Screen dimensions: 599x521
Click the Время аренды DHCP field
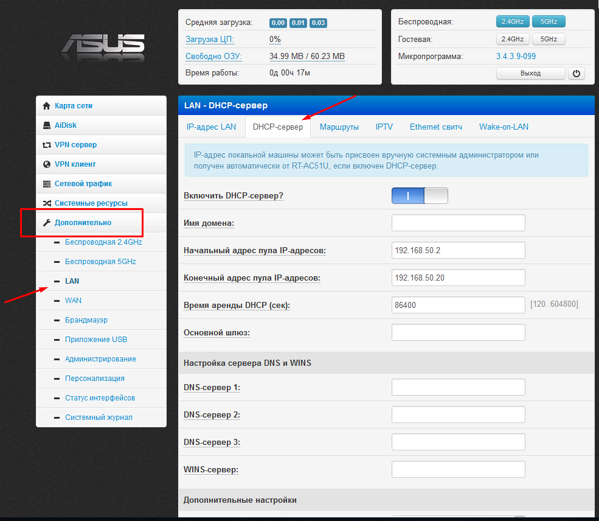[458, 305]
